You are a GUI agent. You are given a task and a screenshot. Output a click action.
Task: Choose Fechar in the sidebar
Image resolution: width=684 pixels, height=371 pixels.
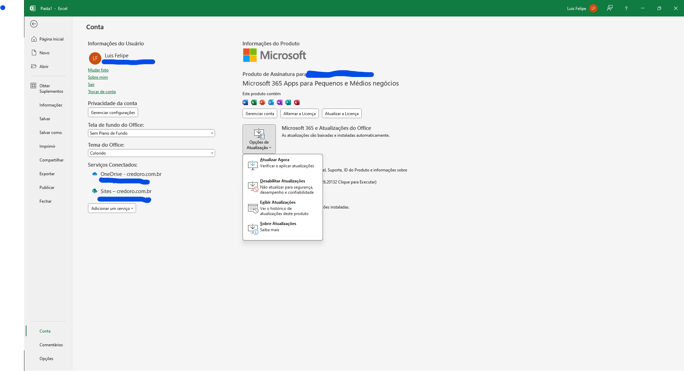point(46,201)
